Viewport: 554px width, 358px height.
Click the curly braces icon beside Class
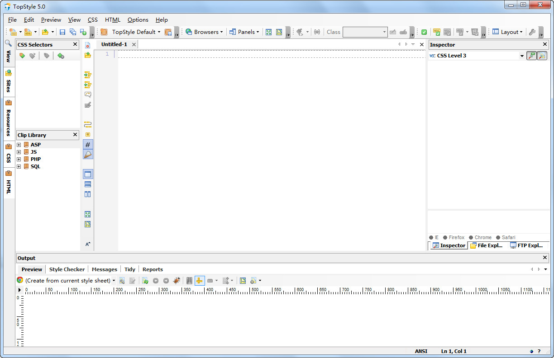coord(317,32)
